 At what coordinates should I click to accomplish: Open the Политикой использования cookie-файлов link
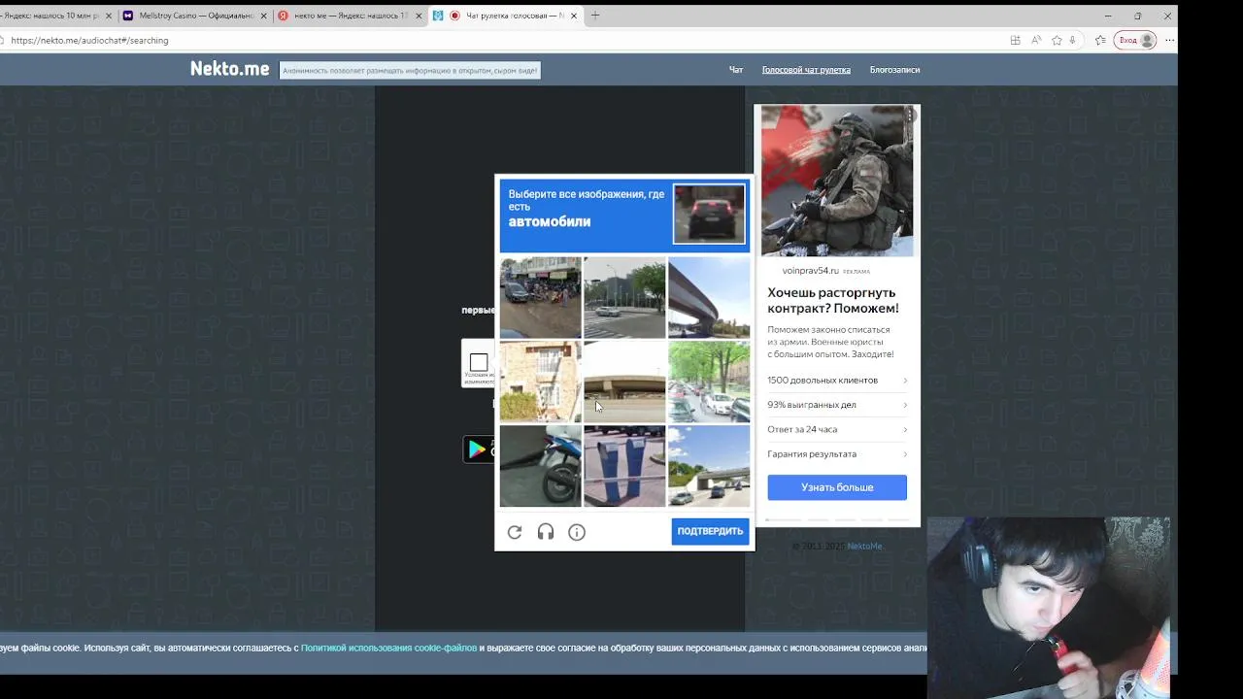pos(388,648)
